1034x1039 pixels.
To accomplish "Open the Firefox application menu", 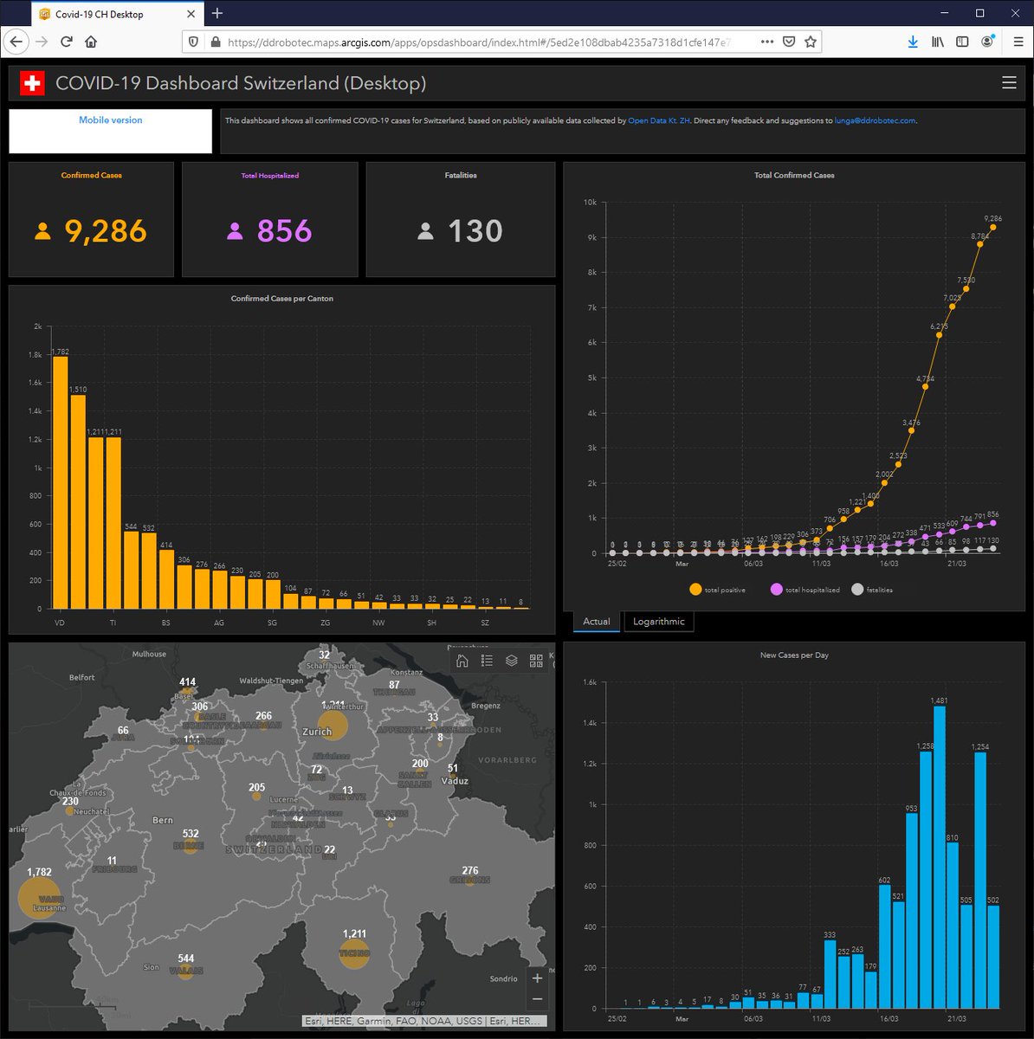I will (1018, 41).
